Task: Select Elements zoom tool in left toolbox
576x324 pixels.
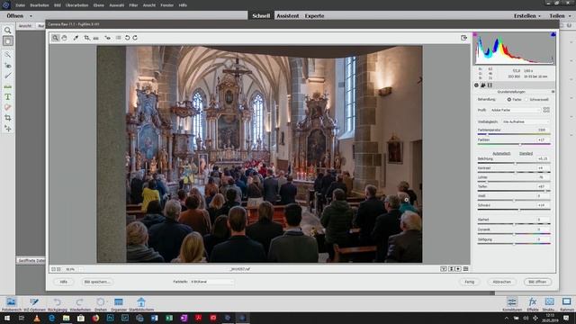Action: pos(8,31)
